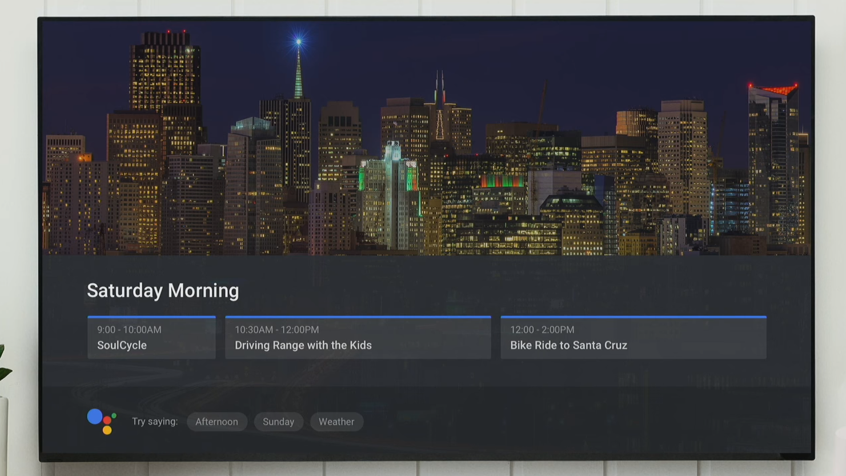Click the Saturday Morning heading

pos(162,290)
